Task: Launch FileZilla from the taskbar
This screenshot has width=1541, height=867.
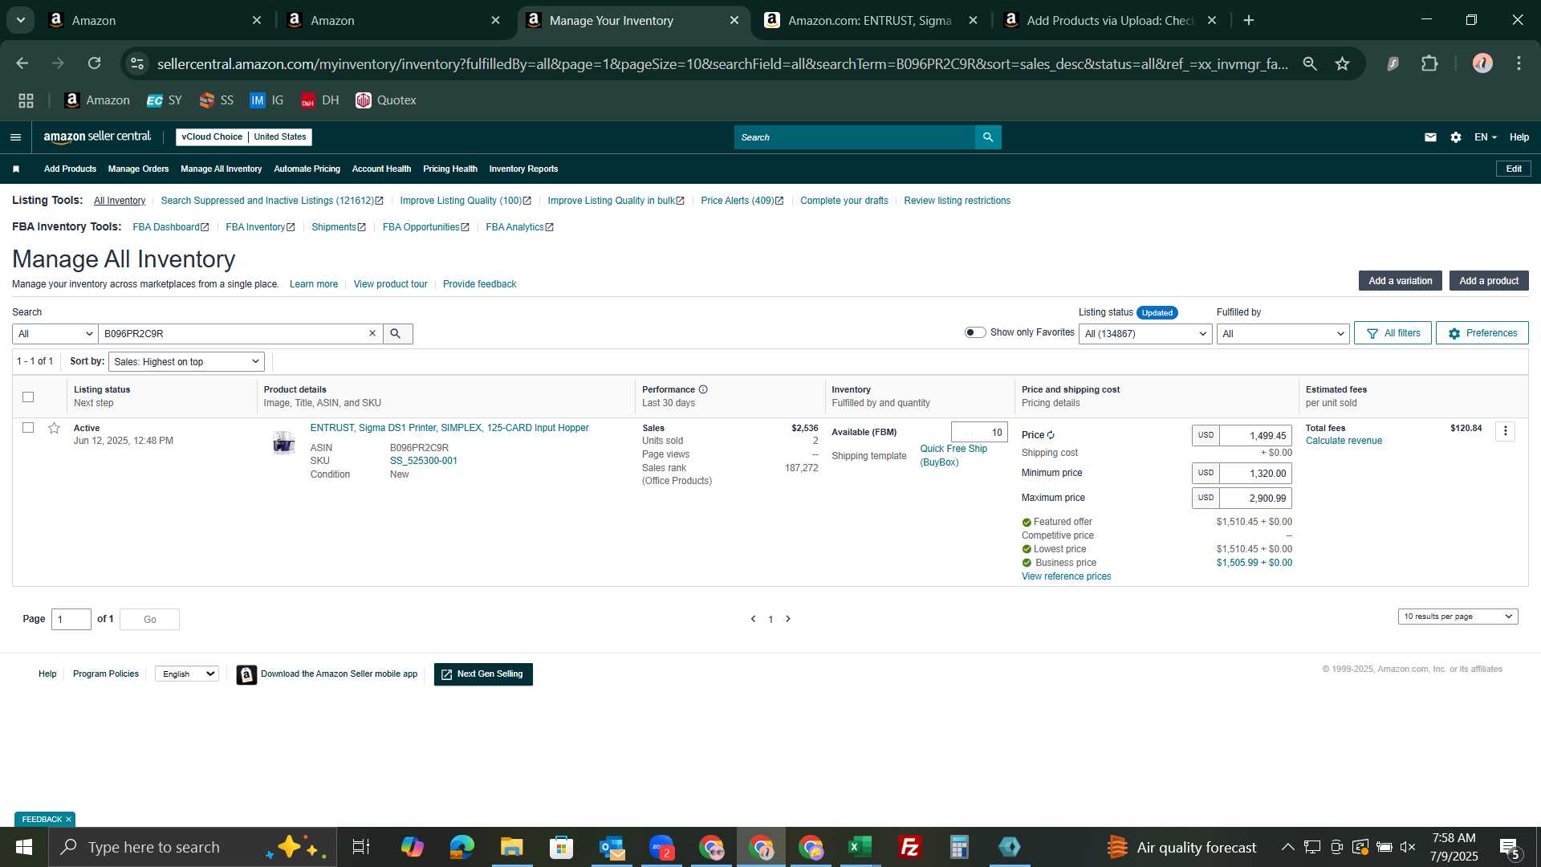Action: point(910,847)
